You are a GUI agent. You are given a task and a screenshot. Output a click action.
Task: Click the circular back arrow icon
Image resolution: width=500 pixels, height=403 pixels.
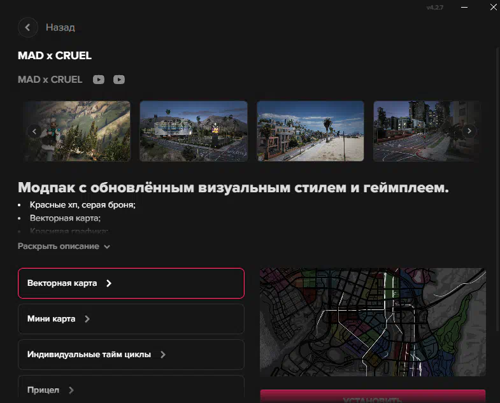click(28, 27)
